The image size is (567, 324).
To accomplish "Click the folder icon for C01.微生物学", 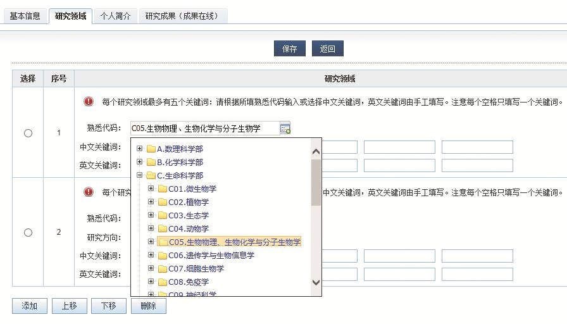I will (x=162, y=189).
